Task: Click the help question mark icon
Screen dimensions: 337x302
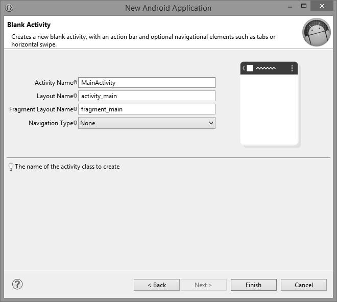Action: [17, 284]
